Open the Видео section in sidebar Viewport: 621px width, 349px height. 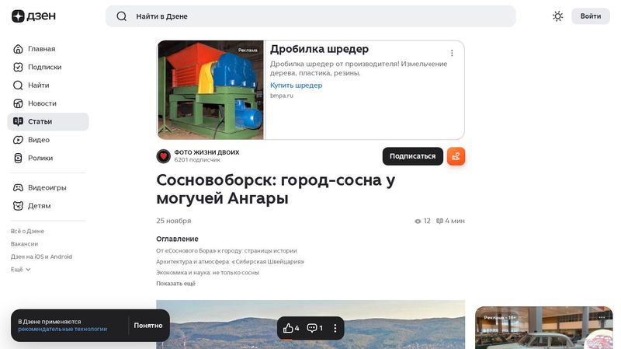point(39,140)
